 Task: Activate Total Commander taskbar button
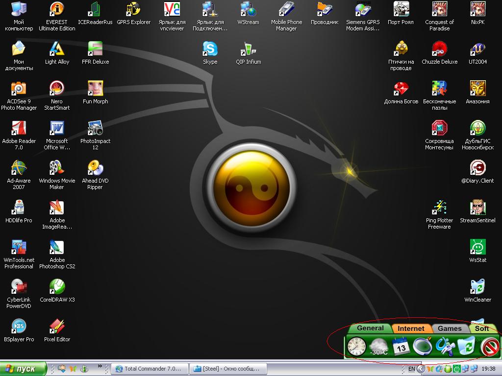point(149,369)
